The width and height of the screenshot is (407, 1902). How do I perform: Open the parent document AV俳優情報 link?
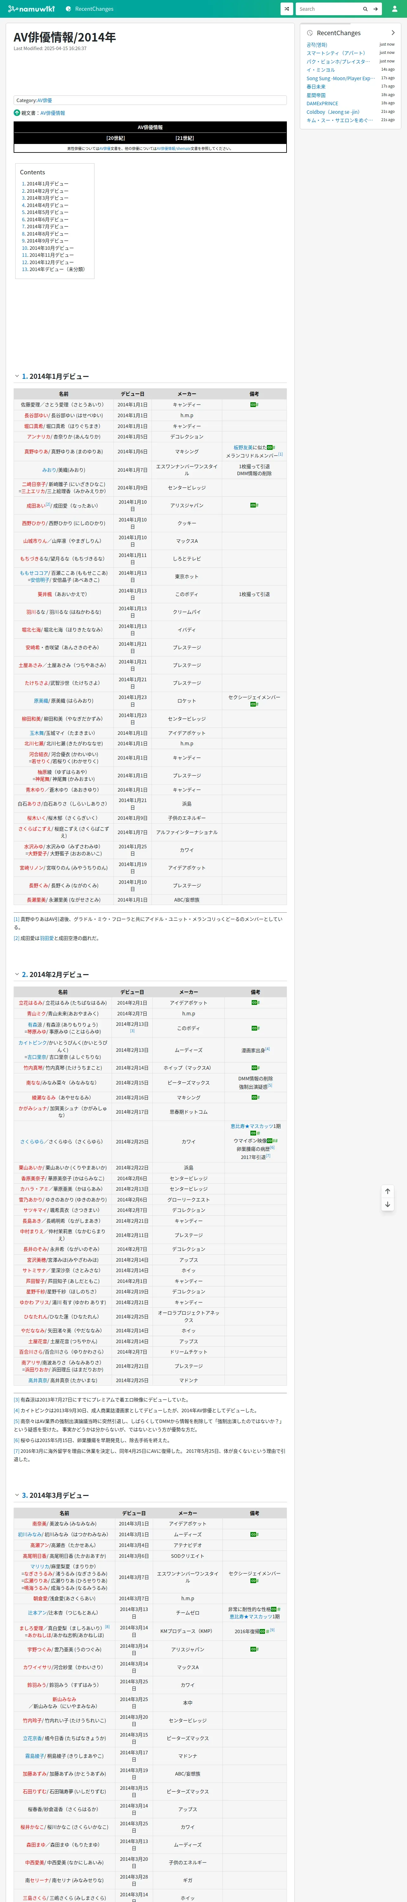(x=52, y=113)
